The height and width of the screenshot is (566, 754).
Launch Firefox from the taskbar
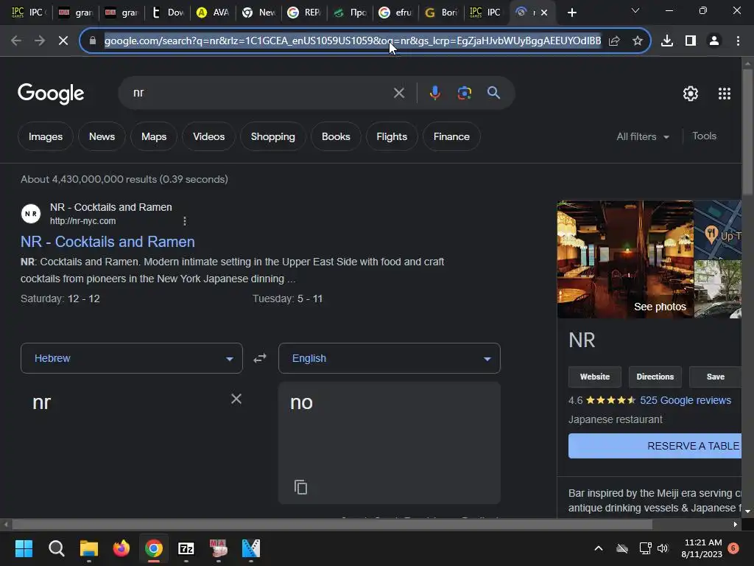pyautogui.click(x=121, y=548)
